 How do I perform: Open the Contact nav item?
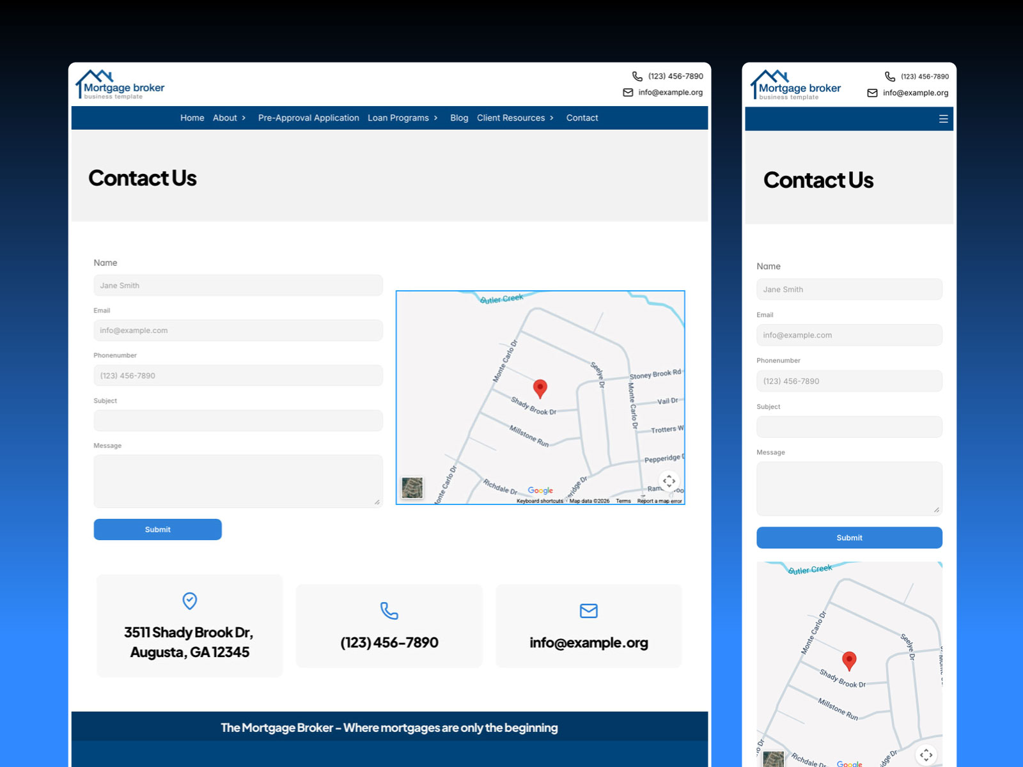(x=582, y=118)
